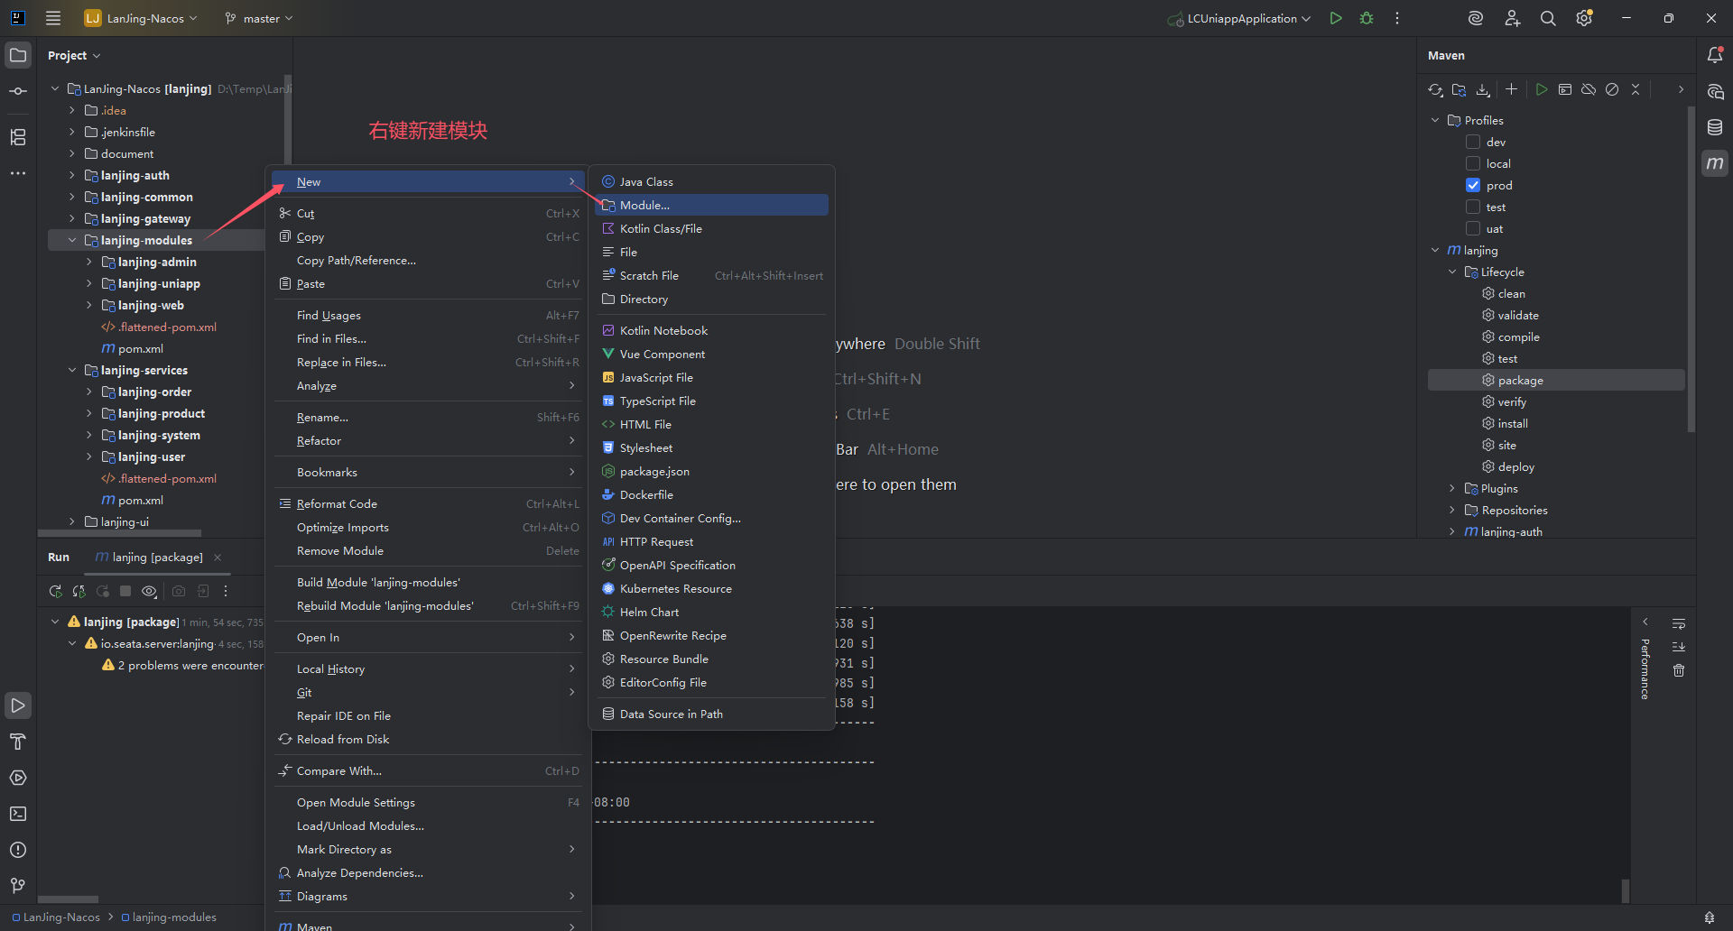Uncheck the prod Maven profile
Image resolution: width=1733 pixels, height=931 pixels.
point(1473,185)
